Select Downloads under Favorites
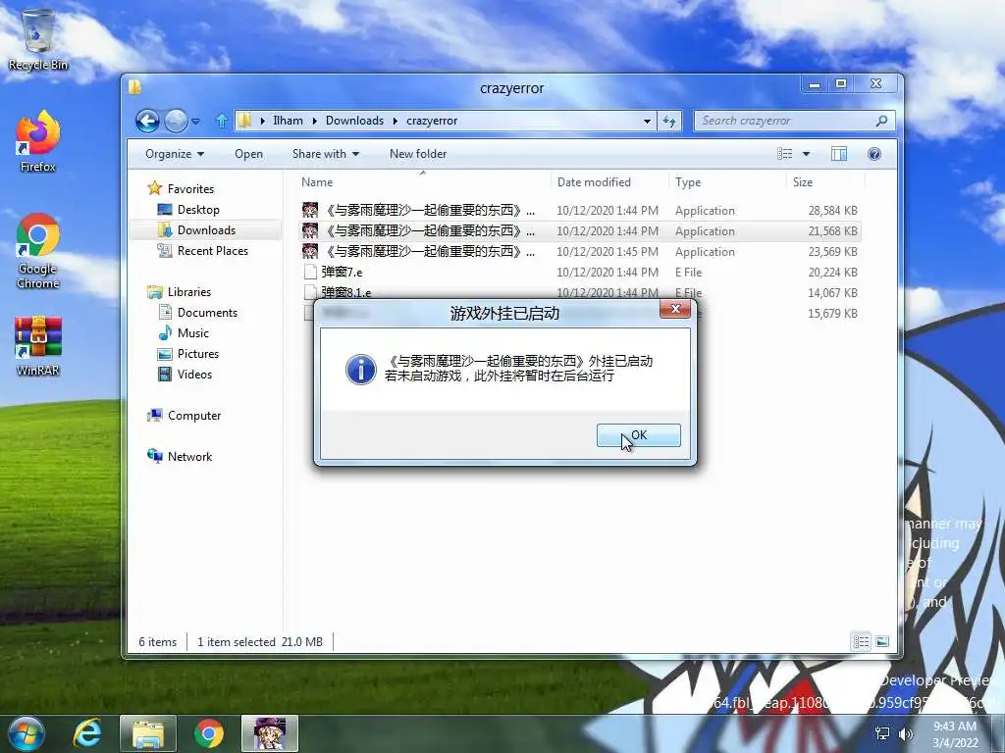 (x=206, y=229)
